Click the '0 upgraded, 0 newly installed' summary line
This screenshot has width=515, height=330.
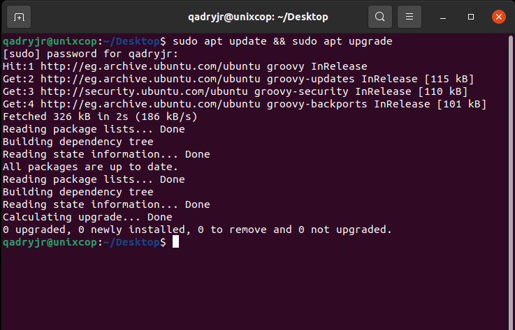pyautogui.click(x=197, y=230)
